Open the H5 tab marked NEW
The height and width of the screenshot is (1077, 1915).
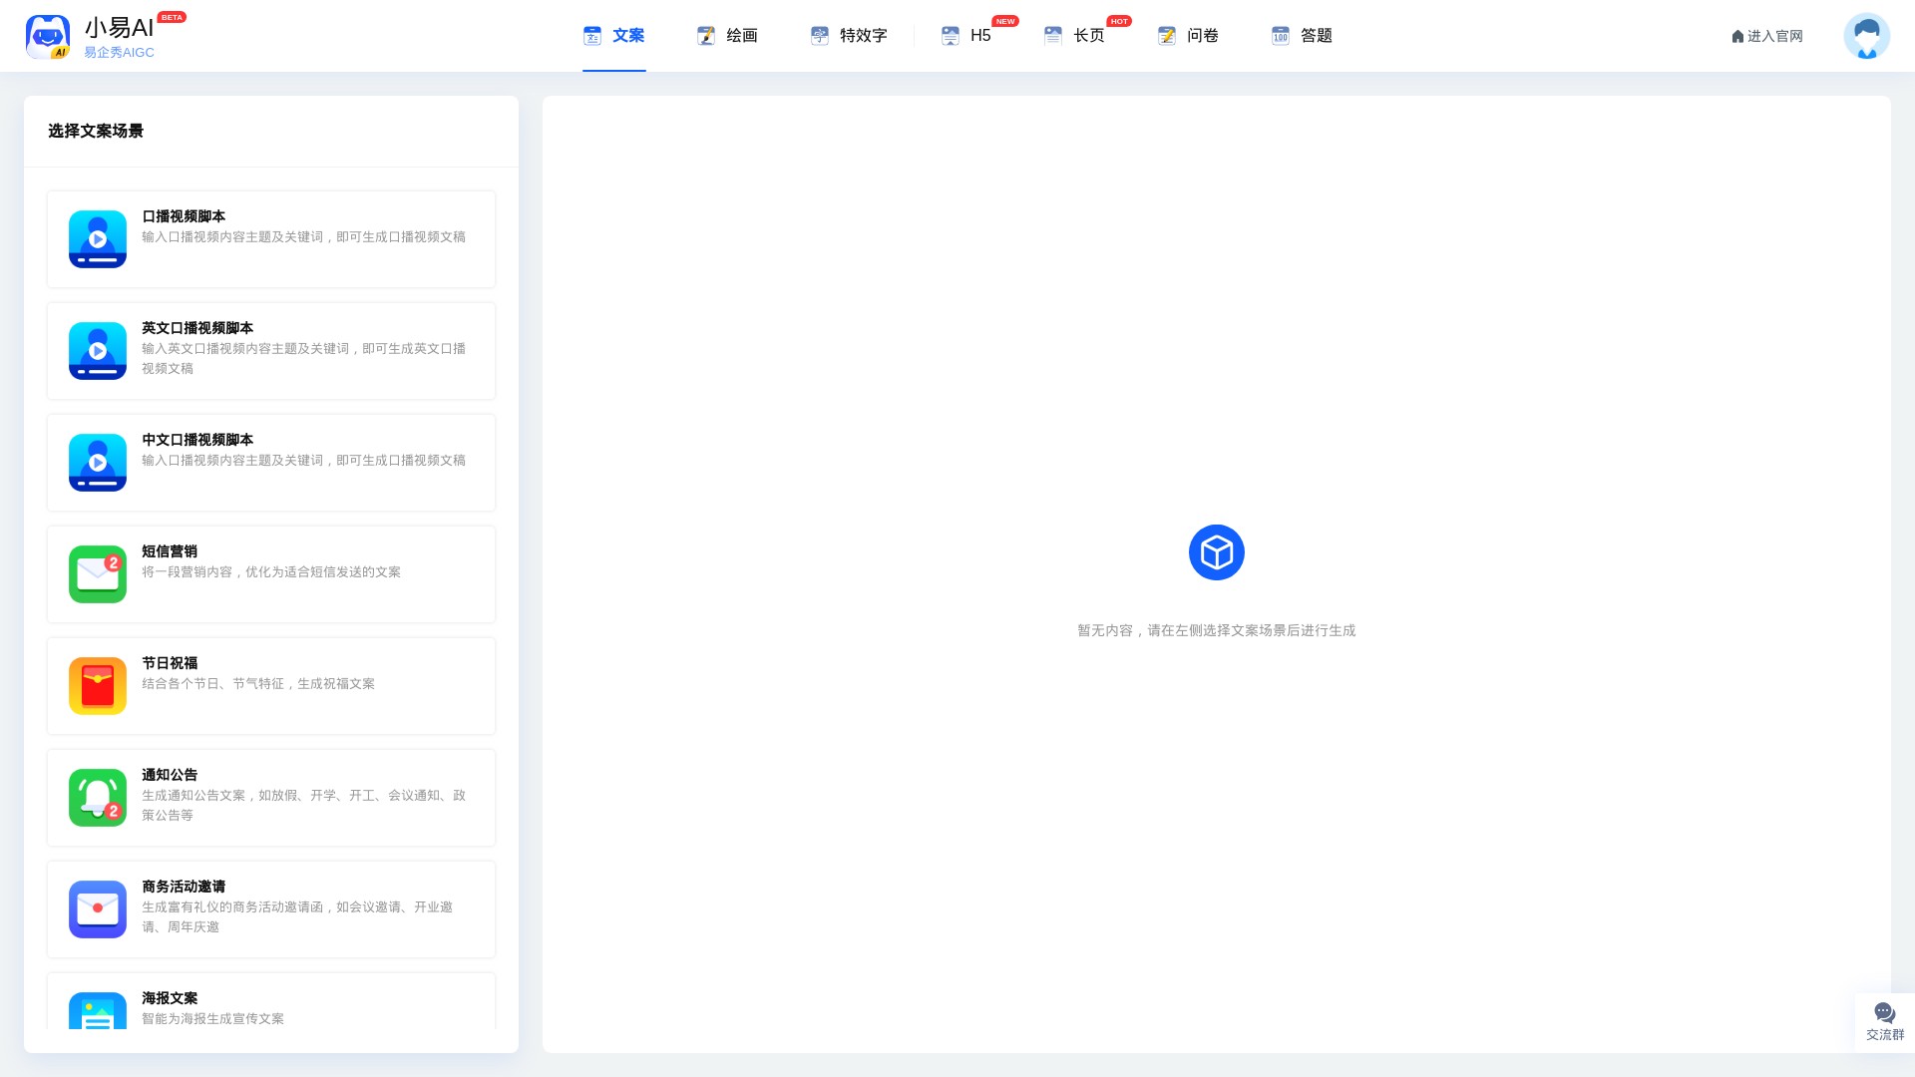pyautogui.click(x=966, y=36)
